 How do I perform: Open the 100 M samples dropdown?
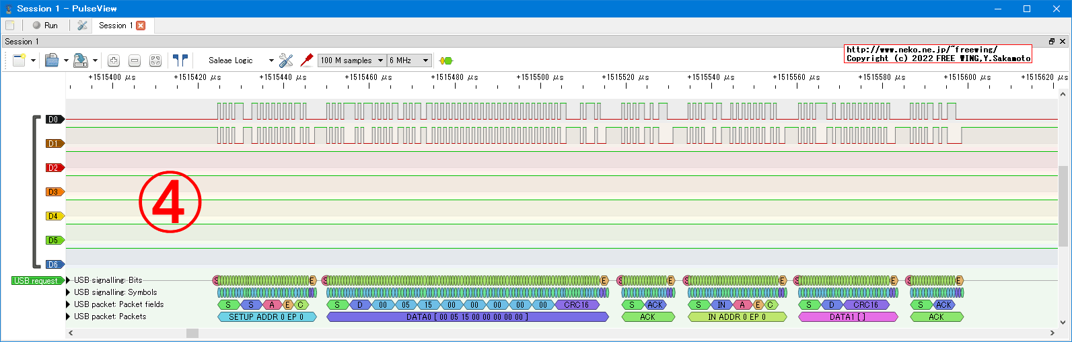(351, 60)
